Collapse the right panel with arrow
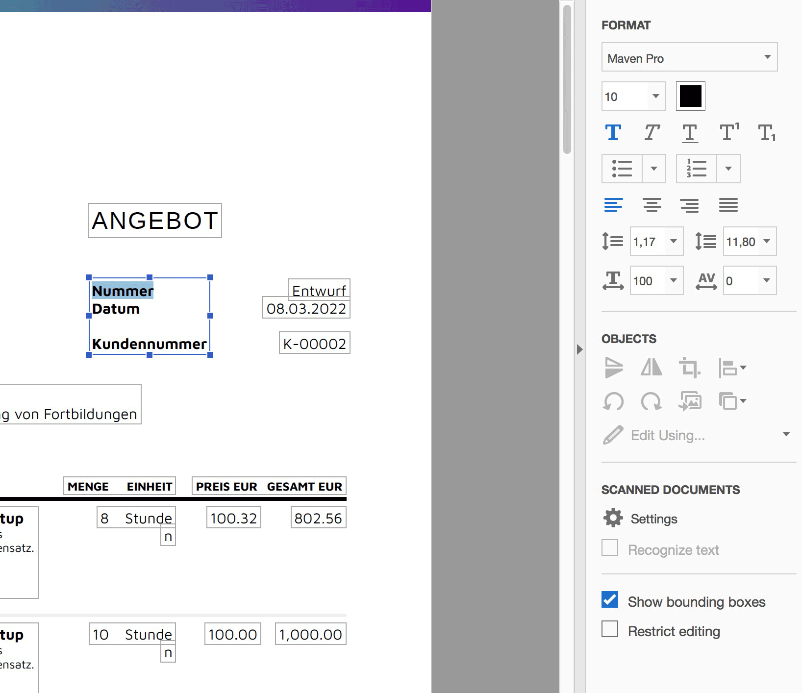The height and width of the screenshot is (693, 802). (579, 349)
